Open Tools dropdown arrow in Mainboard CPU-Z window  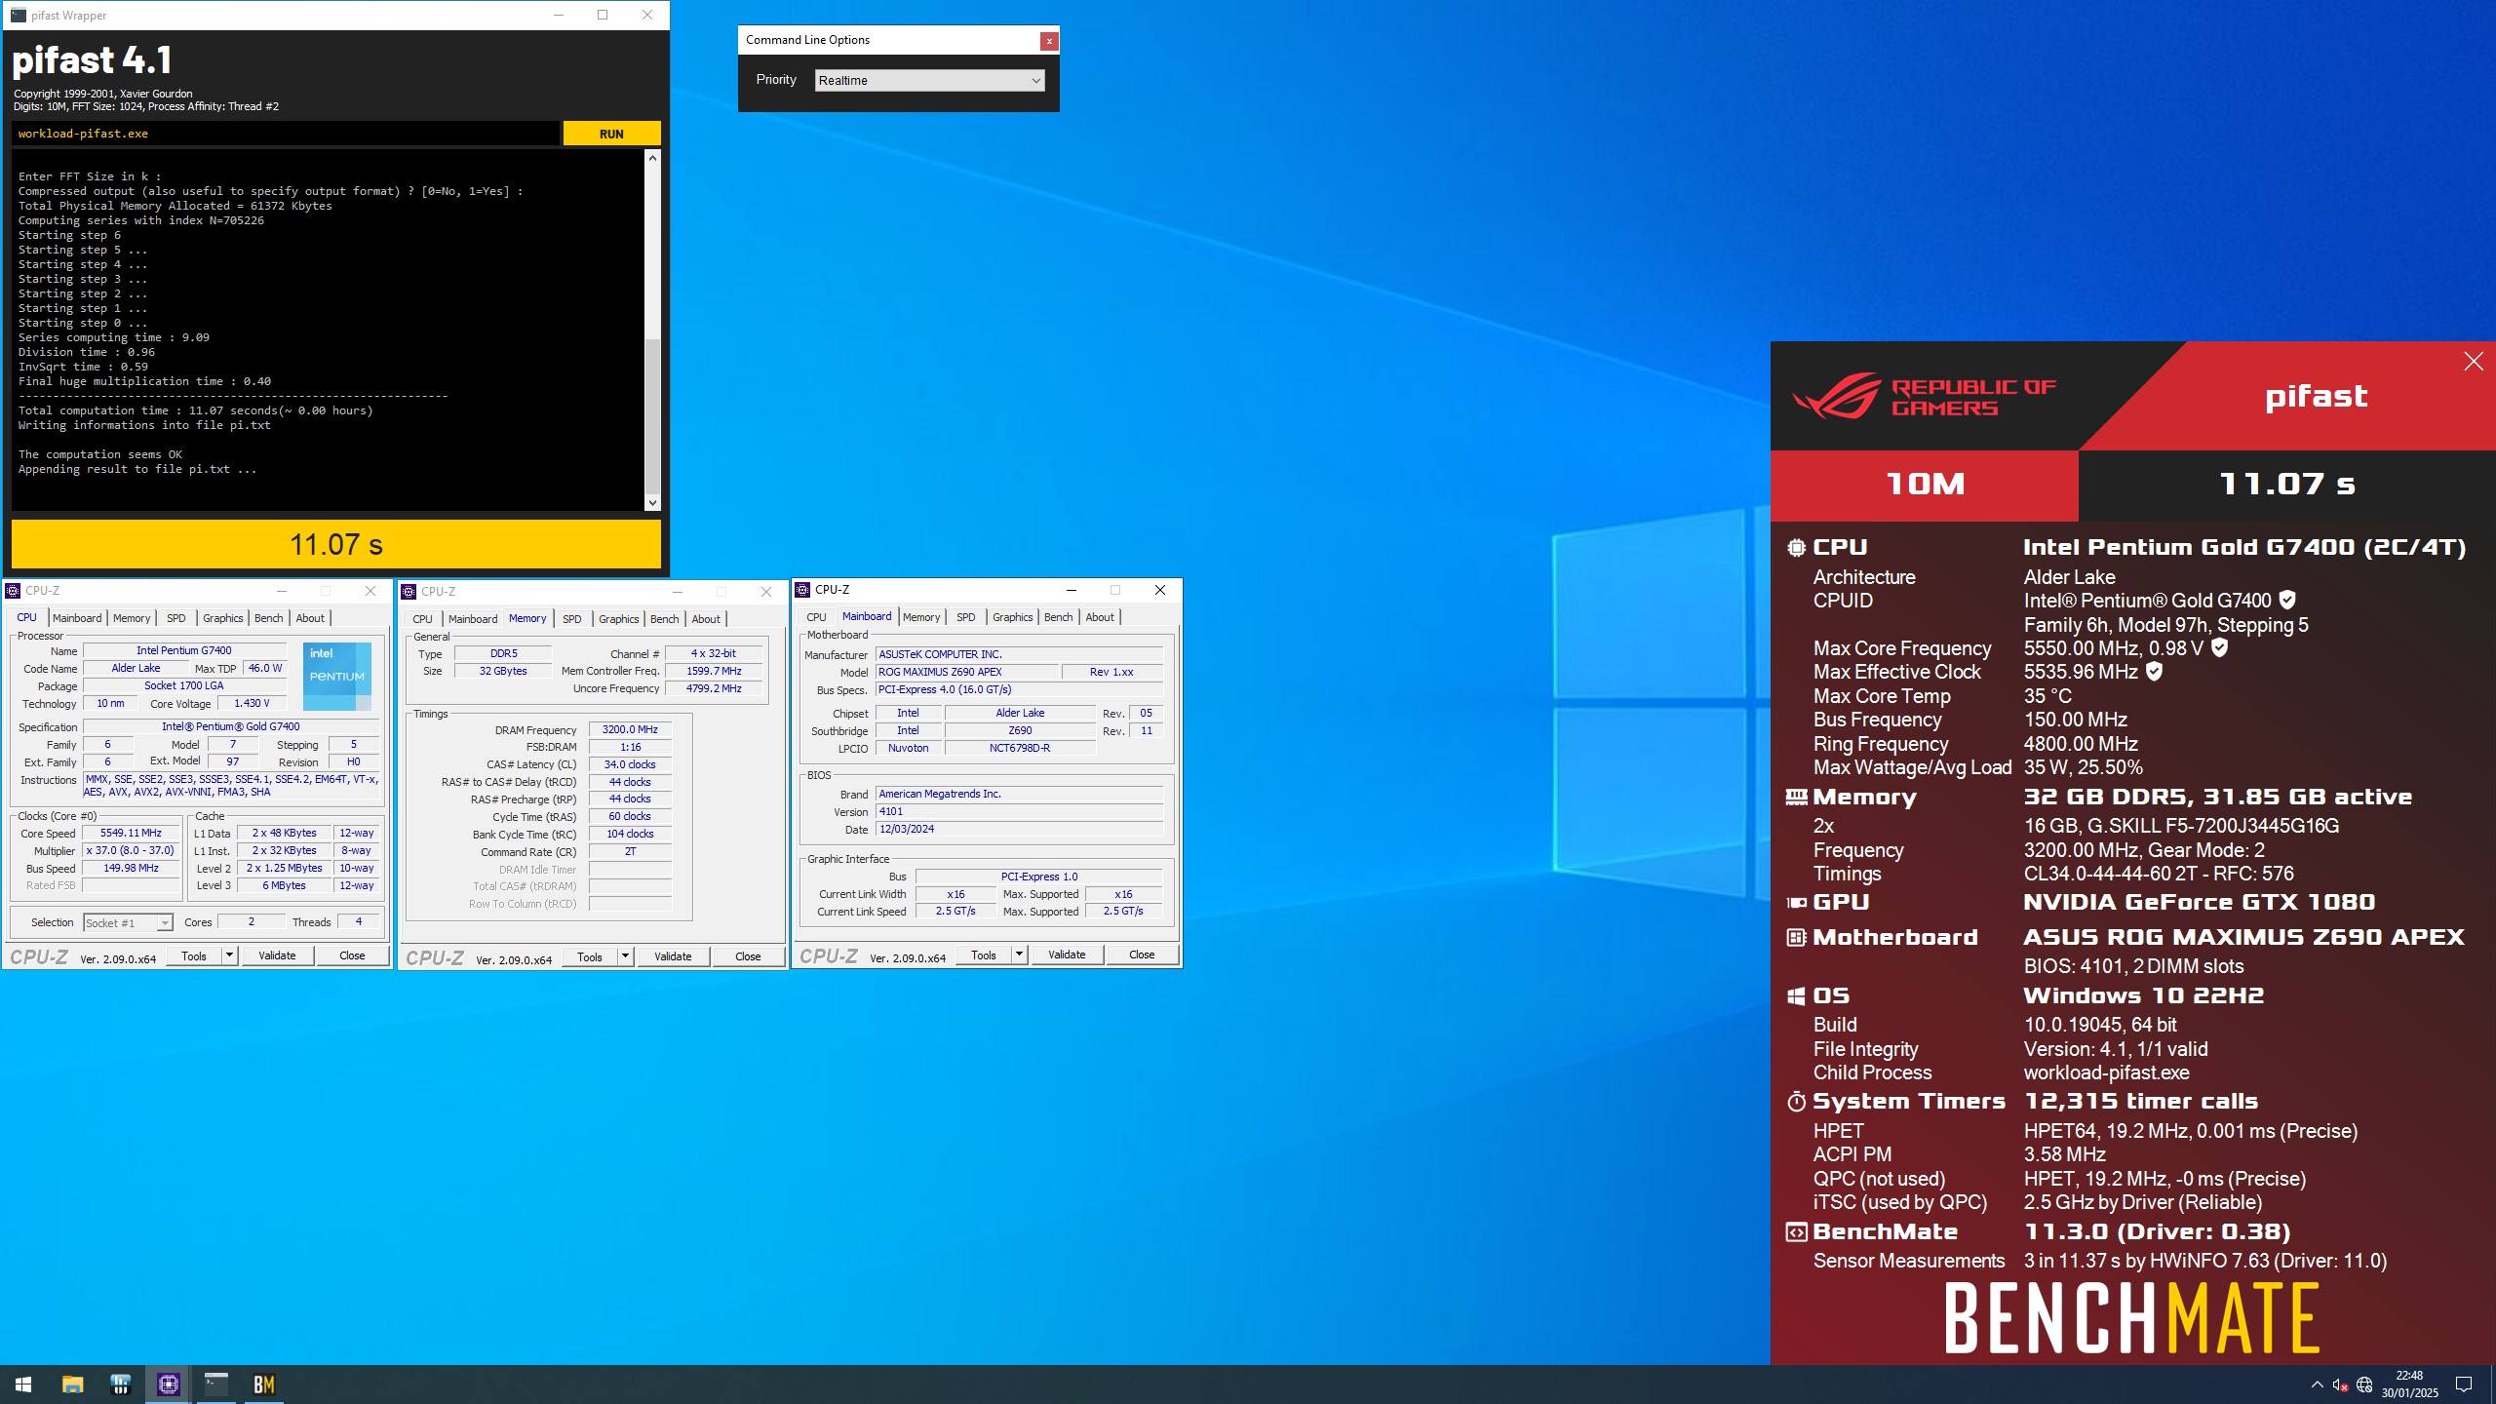coord(1019,955)
